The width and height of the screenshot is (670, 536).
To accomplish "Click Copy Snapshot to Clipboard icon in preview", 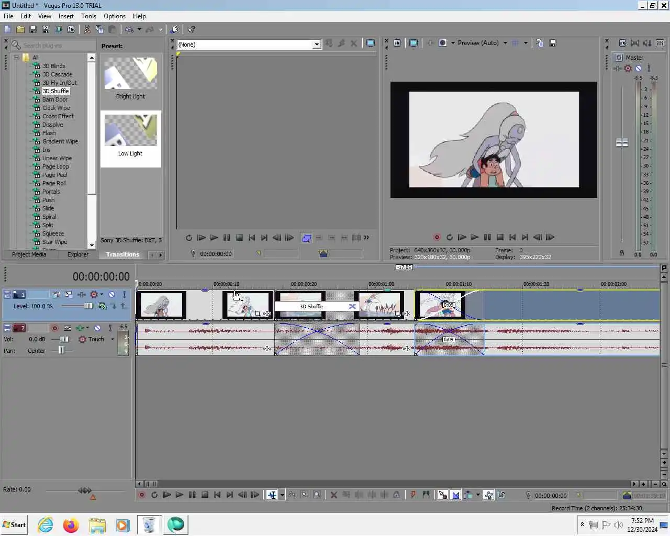I will (x=540, y=43).
